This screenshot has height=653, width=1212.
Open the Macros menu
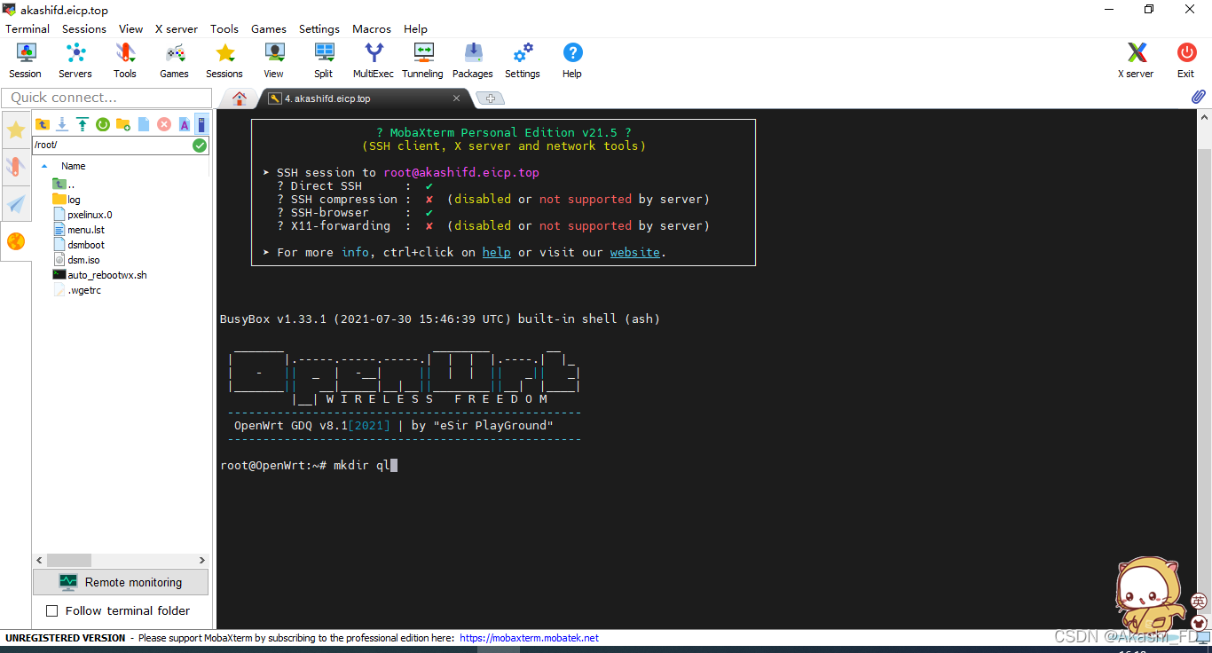[x=371, y=28]
